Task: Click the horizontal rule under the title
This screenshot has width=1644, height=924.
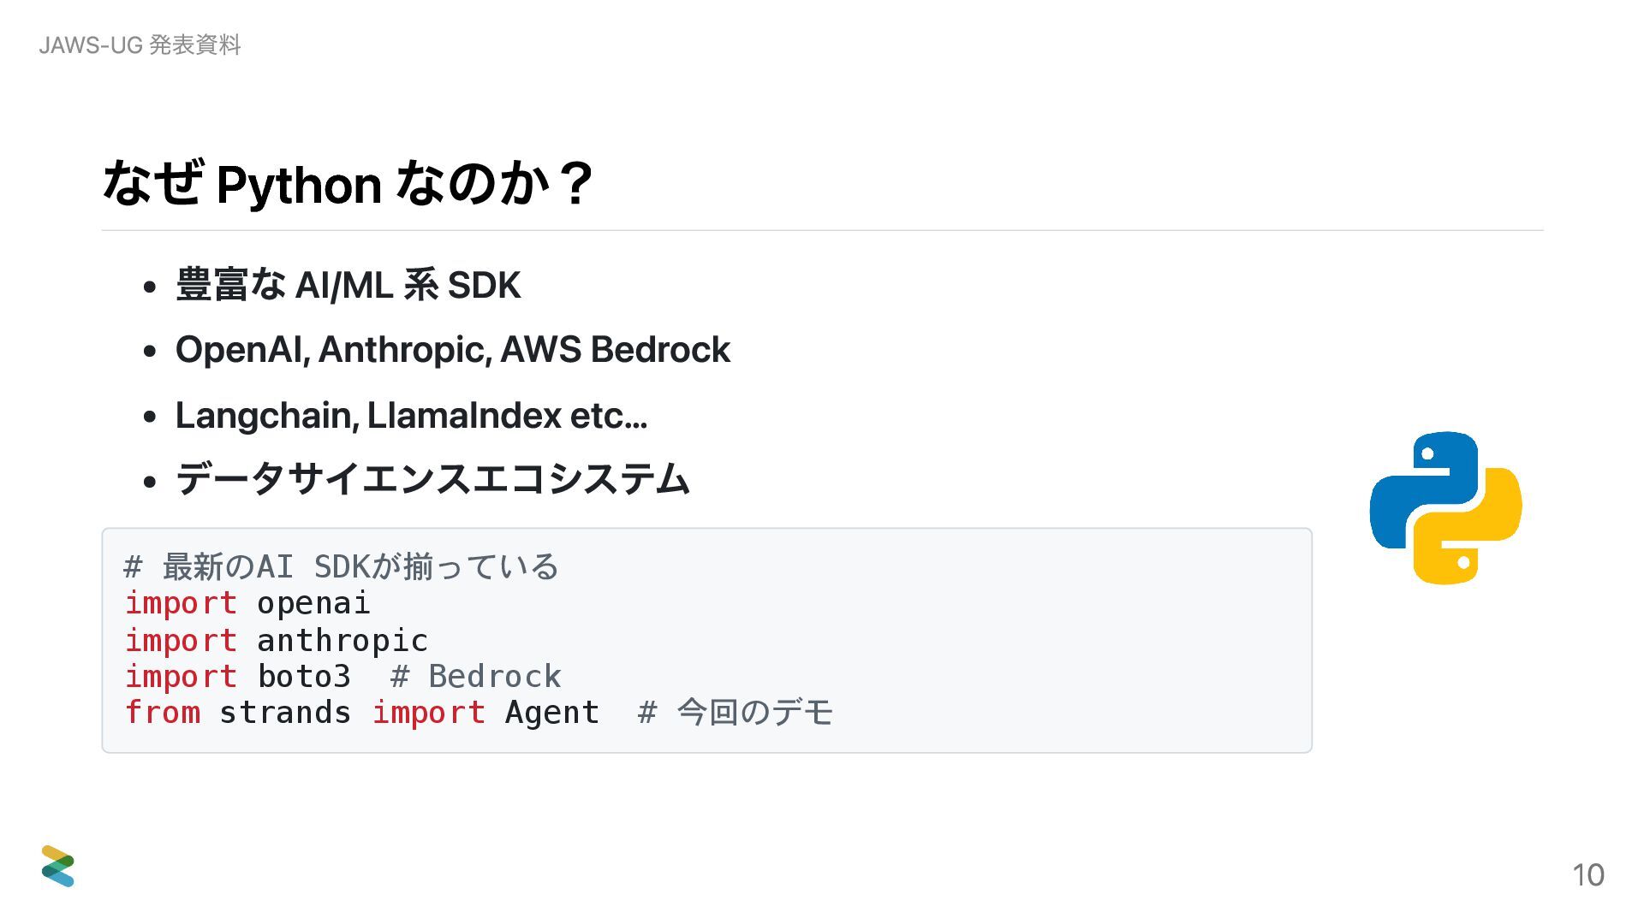Action: (x=822, y=230)
